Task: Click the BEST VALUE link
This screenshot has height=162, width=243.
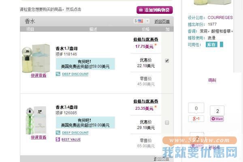Action: tap(71, 139)
